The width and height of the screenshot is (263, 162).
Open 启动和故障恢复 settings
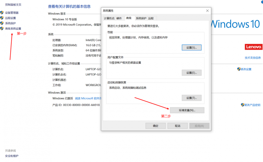pos(191,98)
